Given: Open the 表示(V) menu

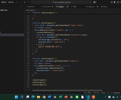Looking at the screenshot, I should pos(11,2).
